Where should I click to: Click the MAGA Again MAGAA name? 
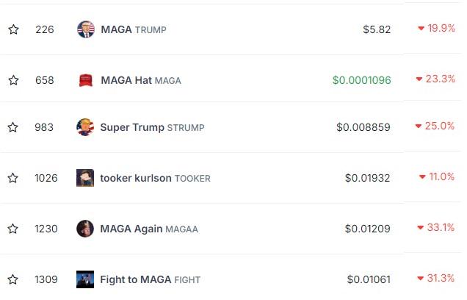(x=149, y=229)
